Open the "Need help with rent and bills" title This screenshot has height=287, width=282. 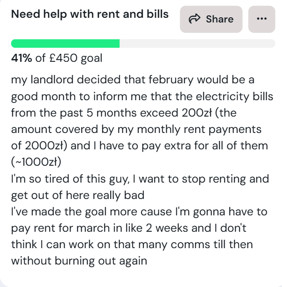90,14
